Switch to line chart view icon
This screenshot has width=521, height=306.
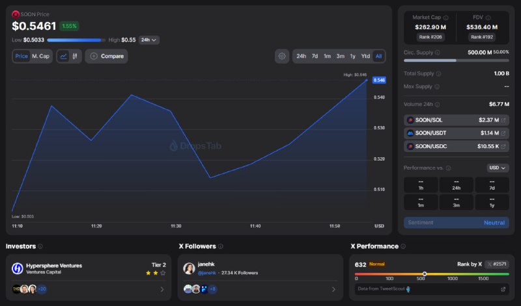pyautogui.click(x=63, y=56)
